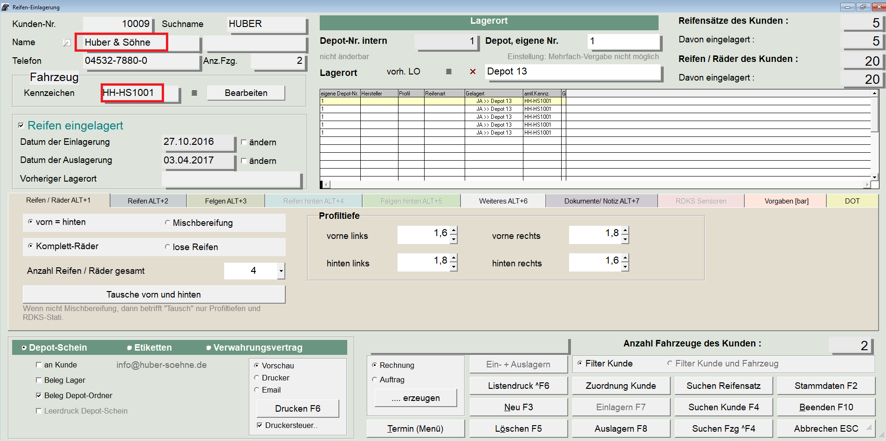This screenshot has width=886, height=441.
Task: Select the Drucker output option
Action: (256, 378)
